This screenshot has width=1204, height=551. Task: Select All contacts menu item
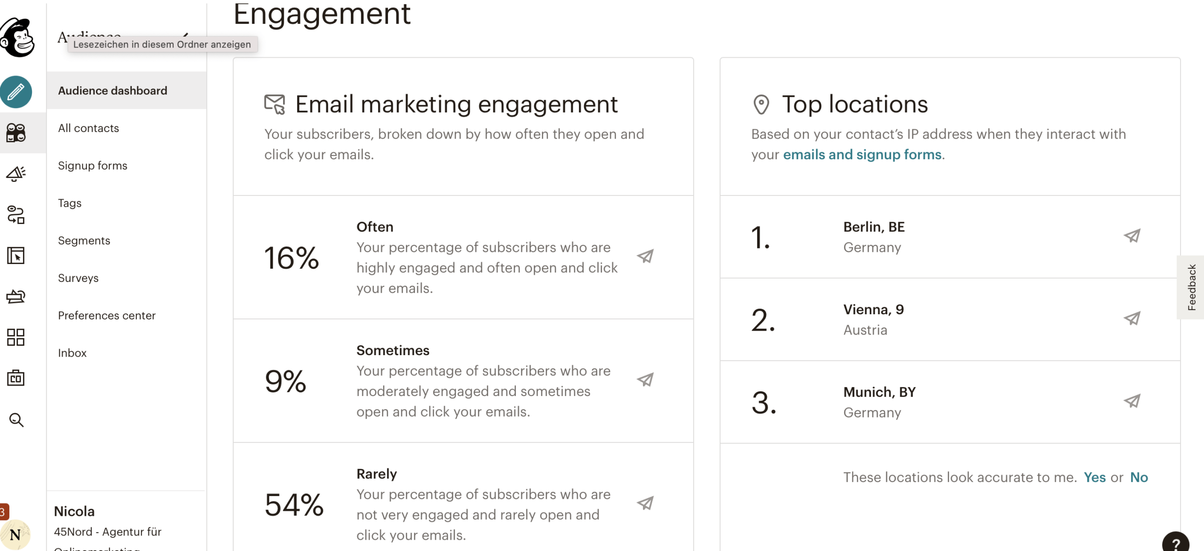click(x=88, y=128)
